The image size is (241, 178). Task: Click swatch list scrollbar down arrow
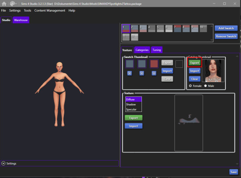point(212,40)
